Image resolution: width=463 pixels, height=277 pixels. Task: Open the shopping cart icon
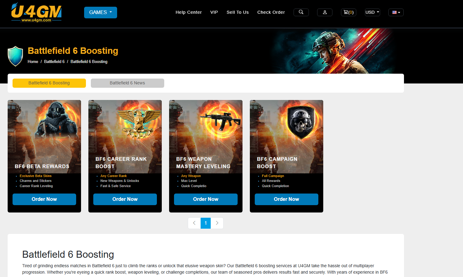point(348,12)
